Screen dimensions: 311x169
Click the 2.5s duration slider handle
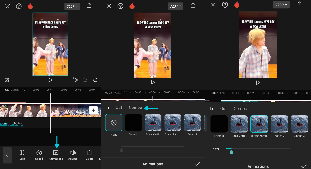click(231, 152)
